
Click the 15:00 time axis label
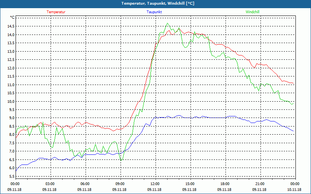(x=189, y=184)
